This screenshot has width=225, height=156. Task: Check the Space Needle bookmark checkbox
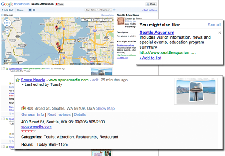[4, 68]
